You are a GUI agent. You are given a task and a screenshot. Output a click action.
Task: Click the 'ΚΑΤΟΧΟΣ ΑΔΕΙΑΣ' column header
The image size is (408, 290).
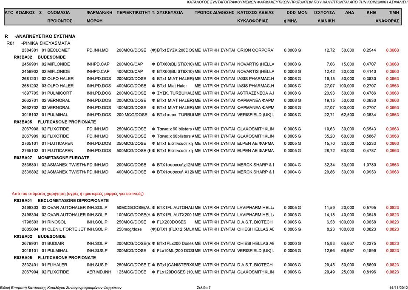click(x=255, y=12)
